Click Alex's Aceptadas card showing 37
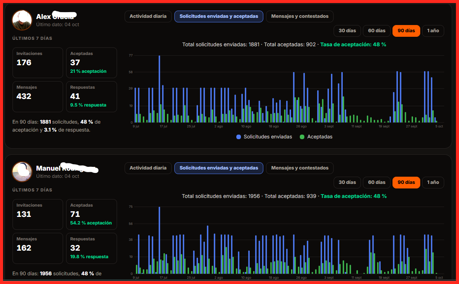The image size is (459, 284). tap(92, 63)
